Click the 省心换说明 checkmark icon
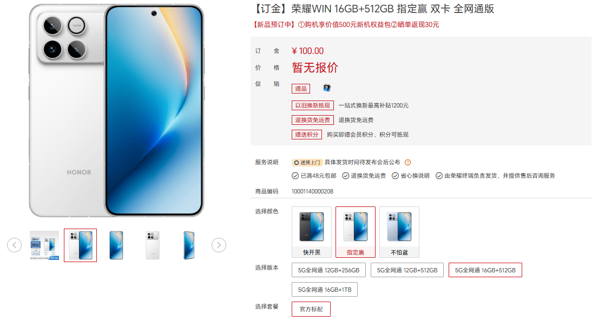The image size is (605, 321). 395,176
